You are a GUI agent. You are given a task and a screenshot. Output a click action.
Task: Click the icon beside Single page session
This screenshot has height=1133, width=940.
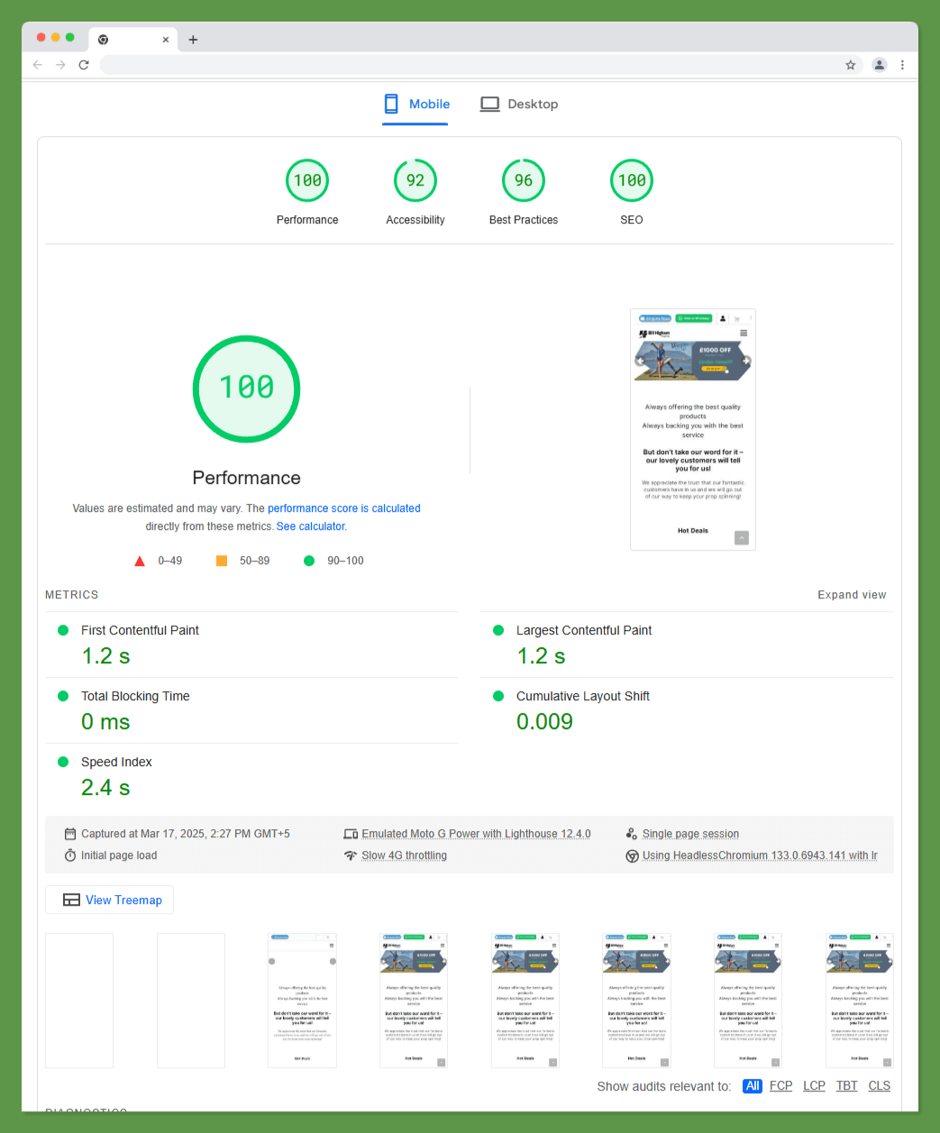[x=632, y=834]
